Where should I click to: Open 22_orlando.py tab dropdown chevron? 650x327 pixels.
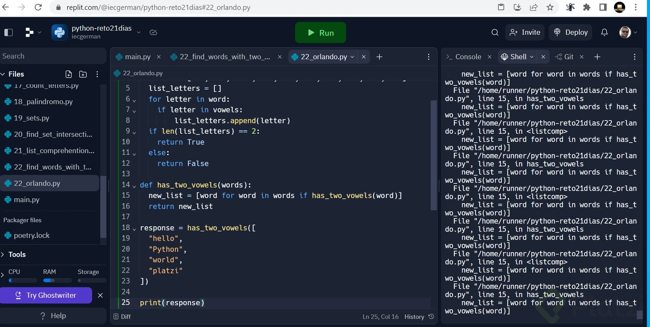tap(352, 57)
